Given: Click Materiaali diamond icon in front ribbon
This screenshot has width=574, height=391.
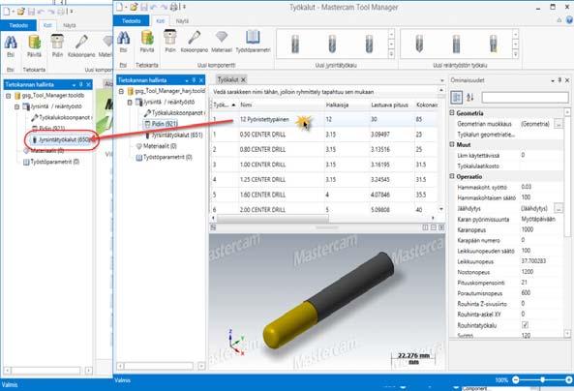Looking at the screenshot, I should coord(222,37).
